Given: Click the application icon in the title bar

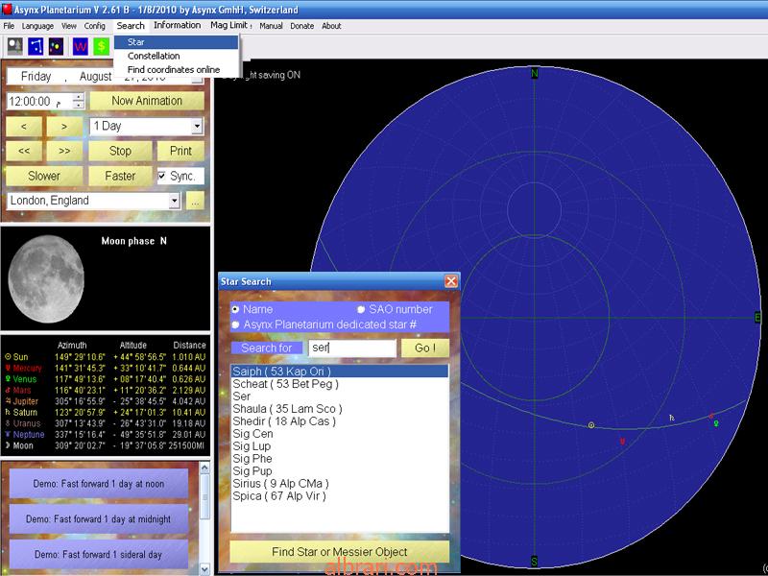Looking at the screenshot, I should [x=7, y=10].
